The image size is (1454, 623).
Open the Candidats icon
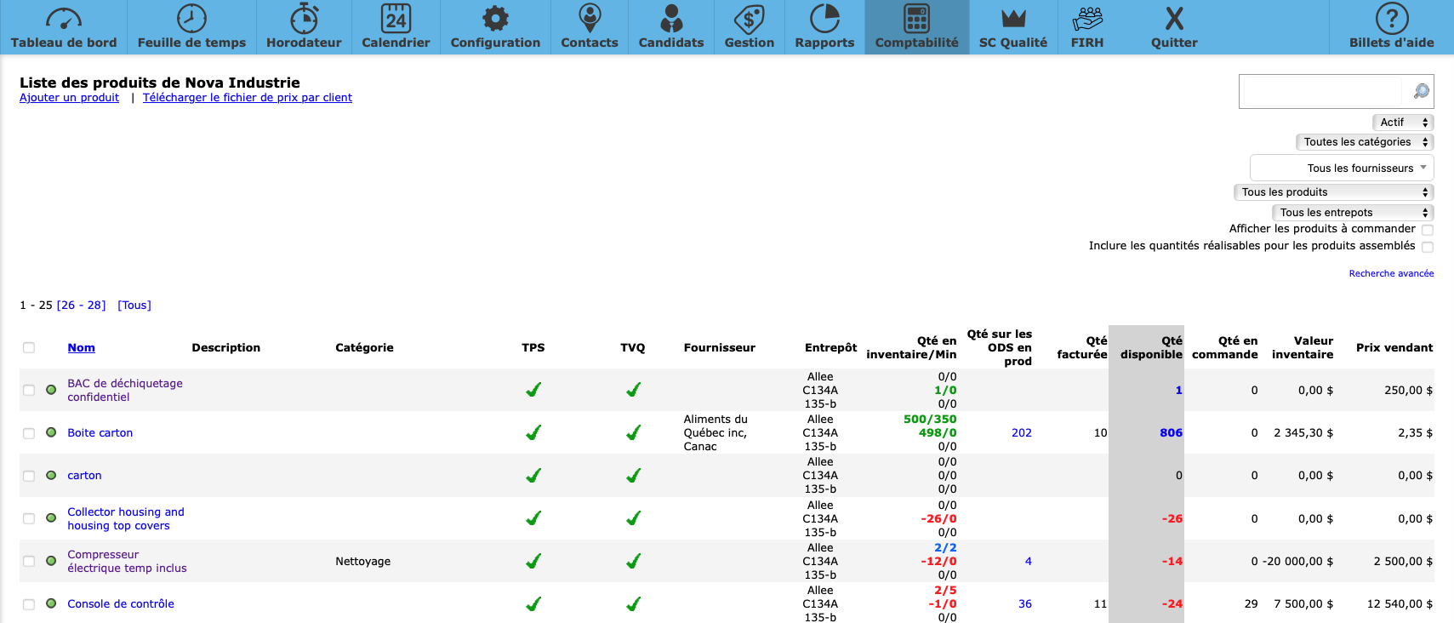click(x=671, y=19)
